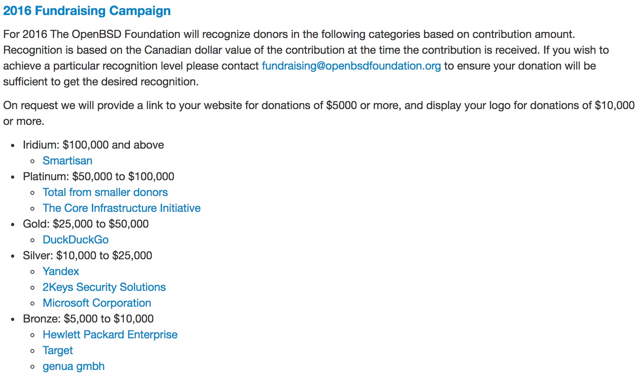Click the Target donor link
The image size is (640, 381).
point(58,351)
